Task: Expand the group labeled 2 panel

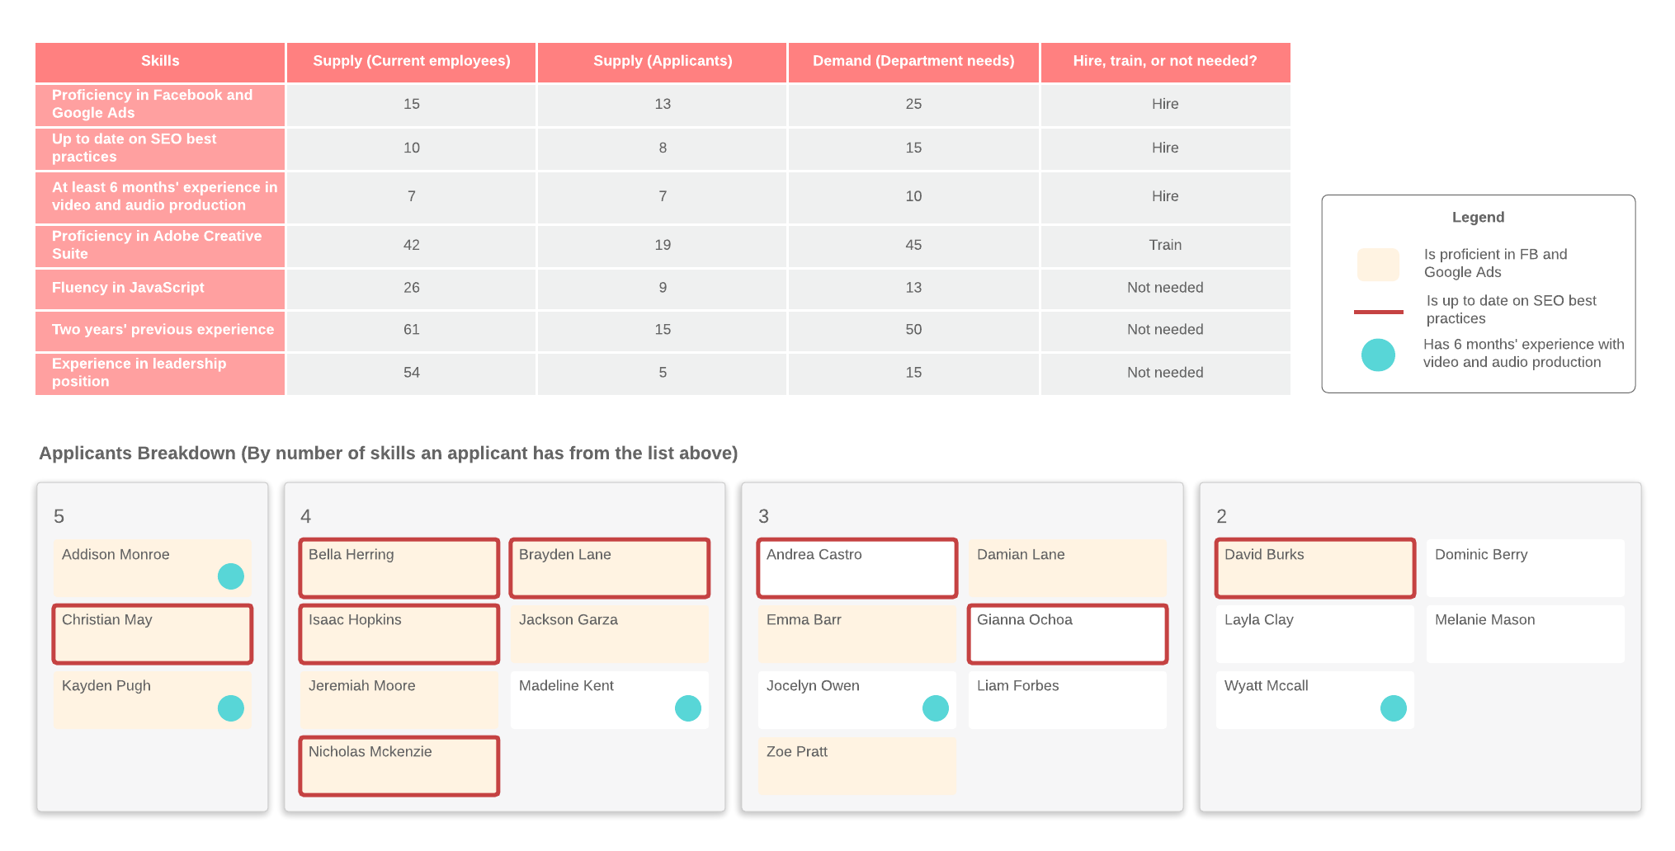Action: click(x=1221, y=517)
